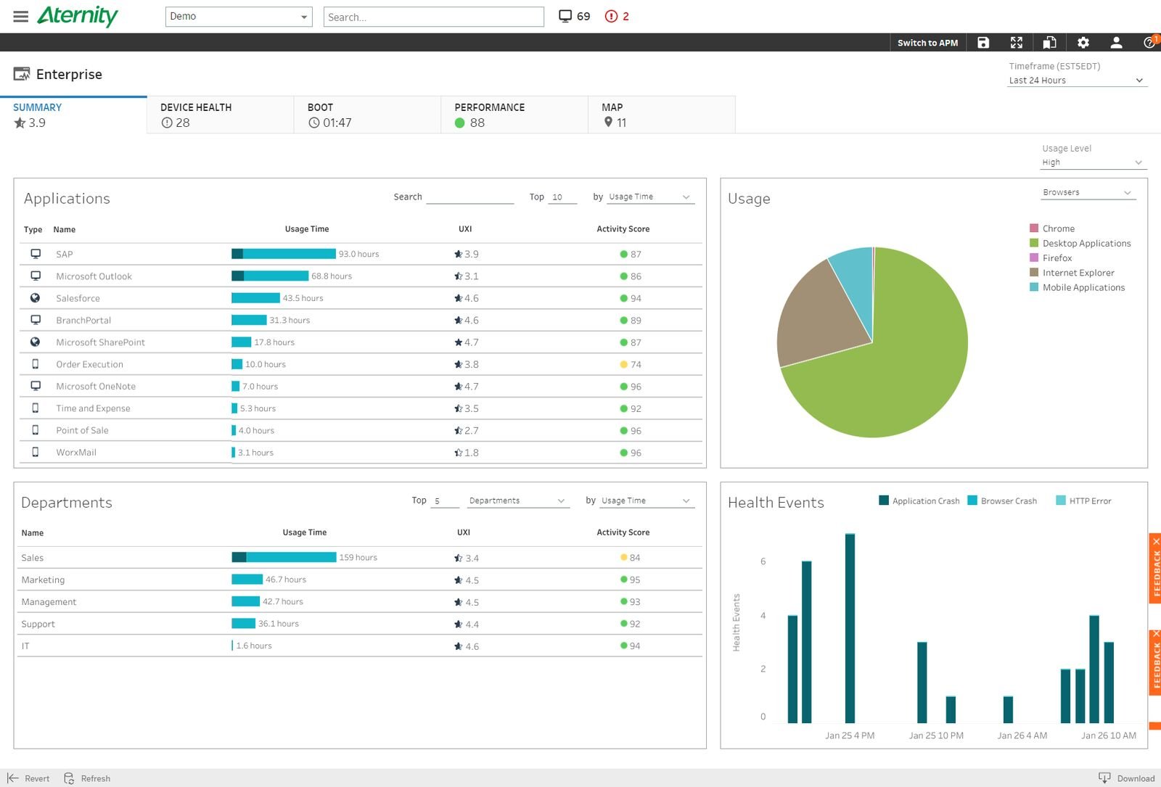Open the monitored devices count icon
Screen dimensions: 1161x787
tap(565, 16)
